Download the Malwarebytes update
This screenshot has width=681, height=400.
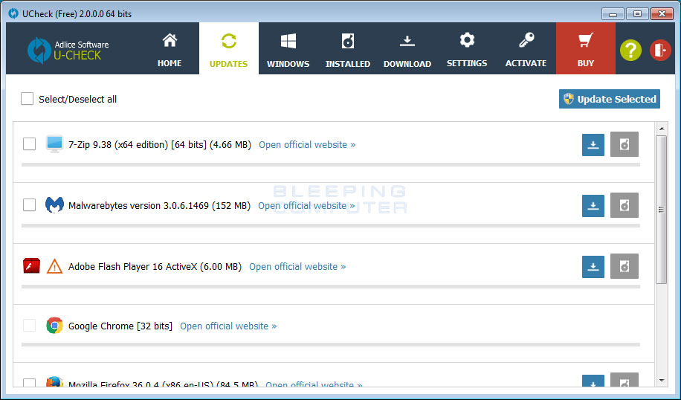593,205
